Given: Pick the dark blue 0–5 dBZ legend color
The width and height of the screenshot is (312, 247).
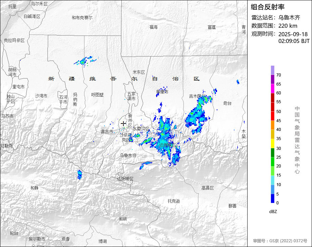Looking at the screenshot, I should 273,198.
